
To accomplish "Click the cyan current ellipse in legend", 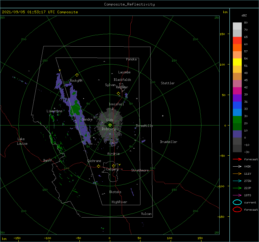I will tap(237, 202).
